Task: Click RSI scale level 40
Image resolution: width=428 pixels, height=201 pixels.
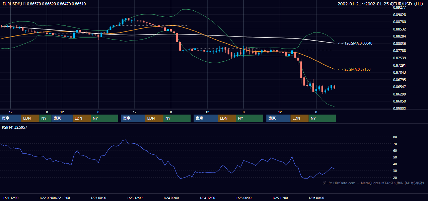Action: (x=395, y=164)
